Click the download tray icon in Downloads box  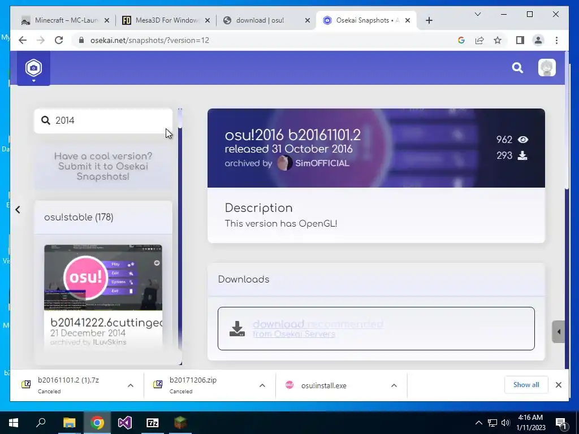click(237, 328)
